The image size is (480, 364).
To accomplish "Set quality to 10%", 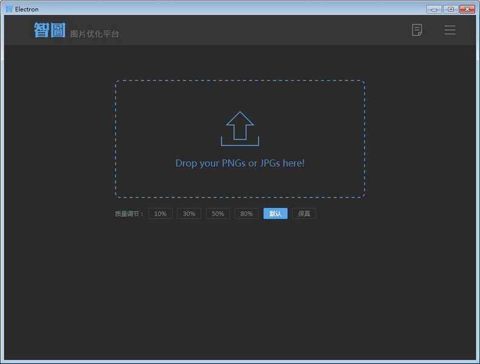I will 160,214.
